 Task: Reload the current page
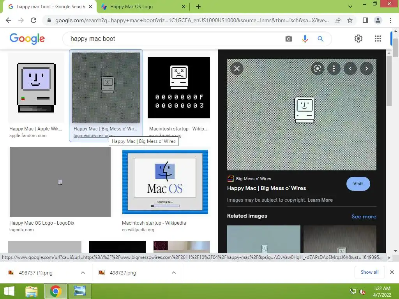pyautogui.click(x=34, y=20)
